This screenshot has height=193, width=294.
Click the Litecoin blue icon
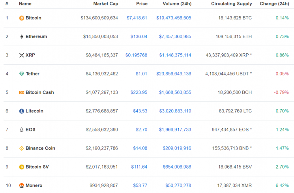22,111
